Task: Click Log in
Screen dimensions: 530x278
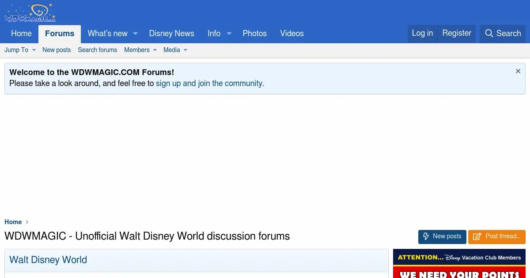Action: pyautogui.click(x=422, y=33)
